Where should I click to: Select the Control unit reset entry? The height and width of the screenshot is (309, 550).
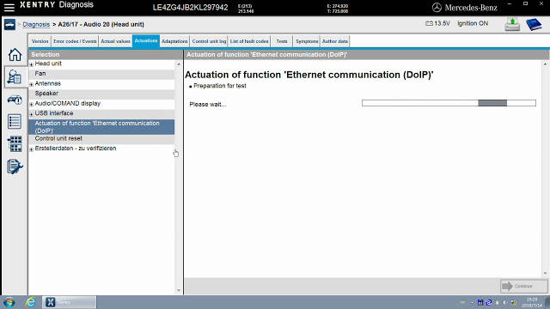[x=101, y=139]
